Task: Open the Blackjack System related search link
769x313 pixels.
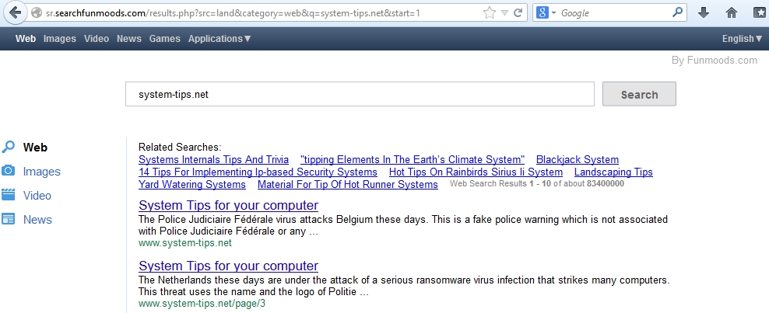Action: point(577,159)
